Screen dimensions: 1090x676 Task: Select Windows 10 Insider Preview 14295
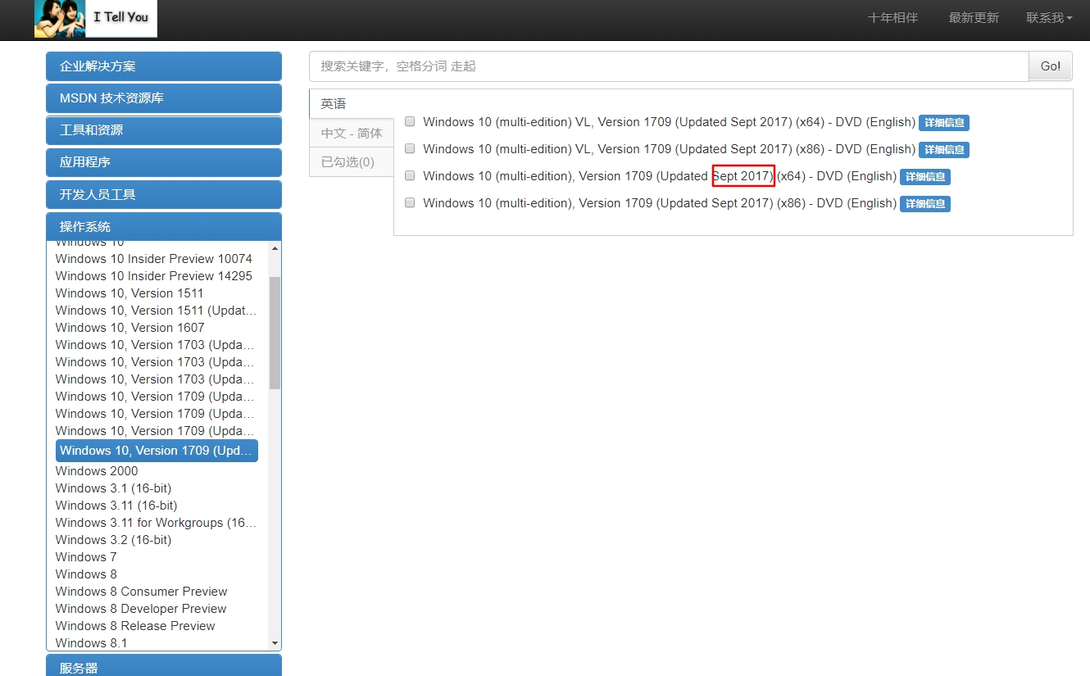point(154,276)
